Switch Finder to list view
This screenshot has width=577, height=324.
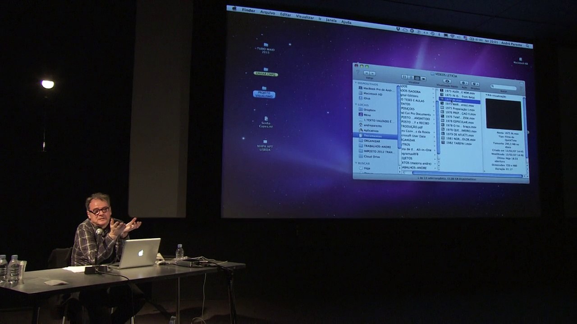pyautogui.click(x=411, y=77)
